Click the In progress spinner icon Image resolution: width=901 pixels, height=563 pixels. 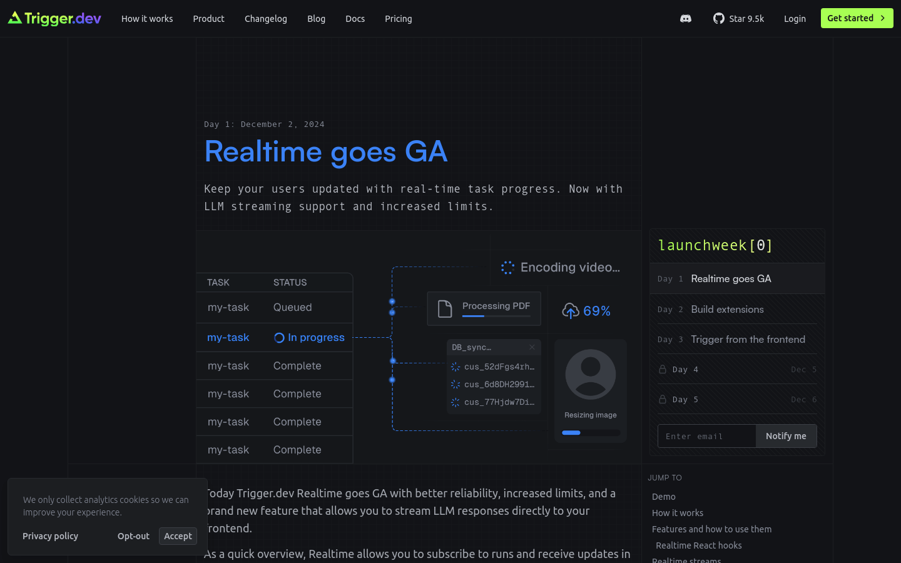tap(279, 338)
